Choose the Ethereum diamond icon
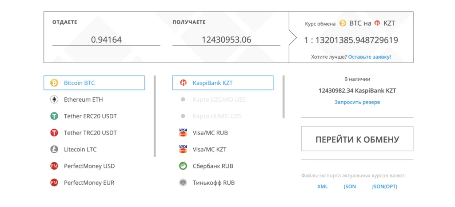 (54, 100)
